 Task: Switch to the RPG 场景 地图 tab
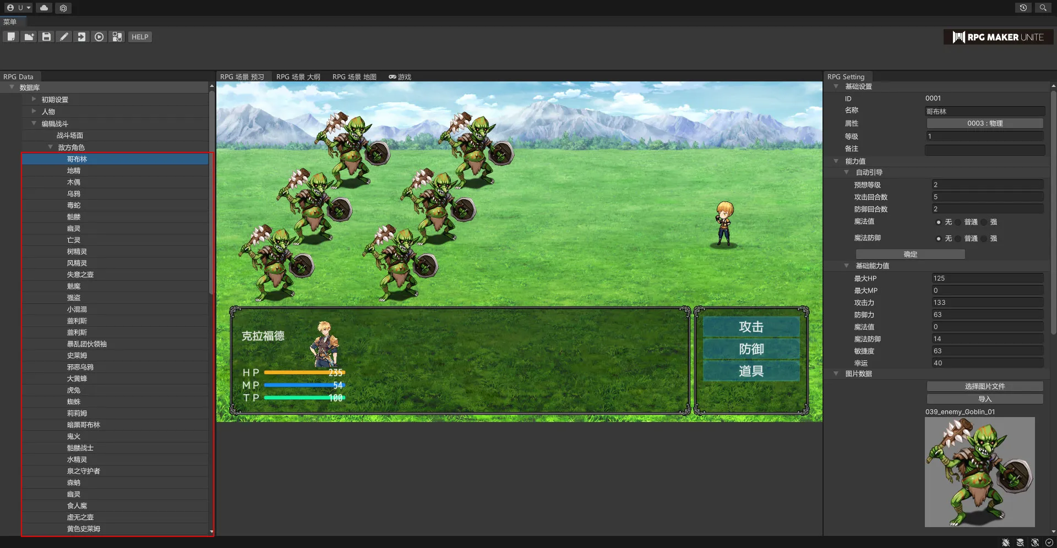[x=354, y=77]
